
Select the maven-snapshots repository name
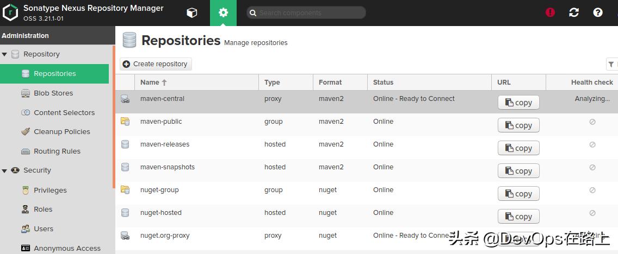(x=168, y=167)
